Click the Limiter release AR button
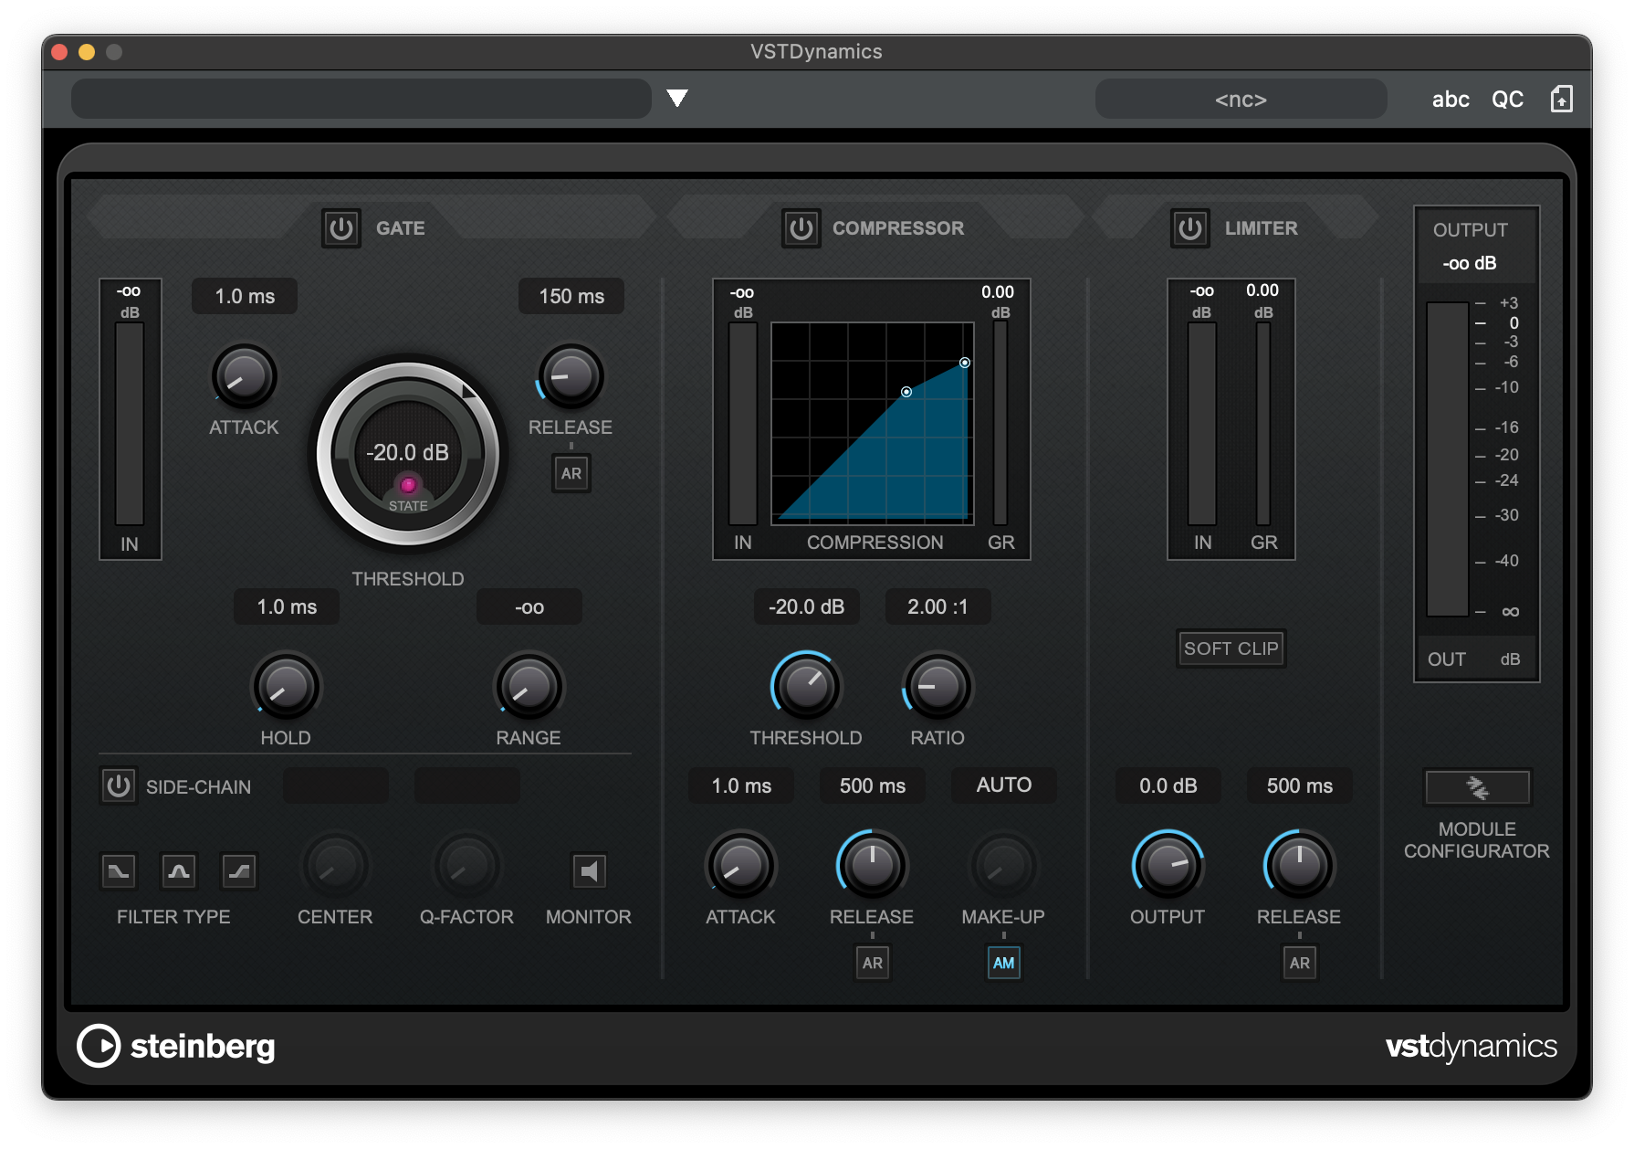This screenshot has width=1634, height=1149. (x=1299, y=963)
